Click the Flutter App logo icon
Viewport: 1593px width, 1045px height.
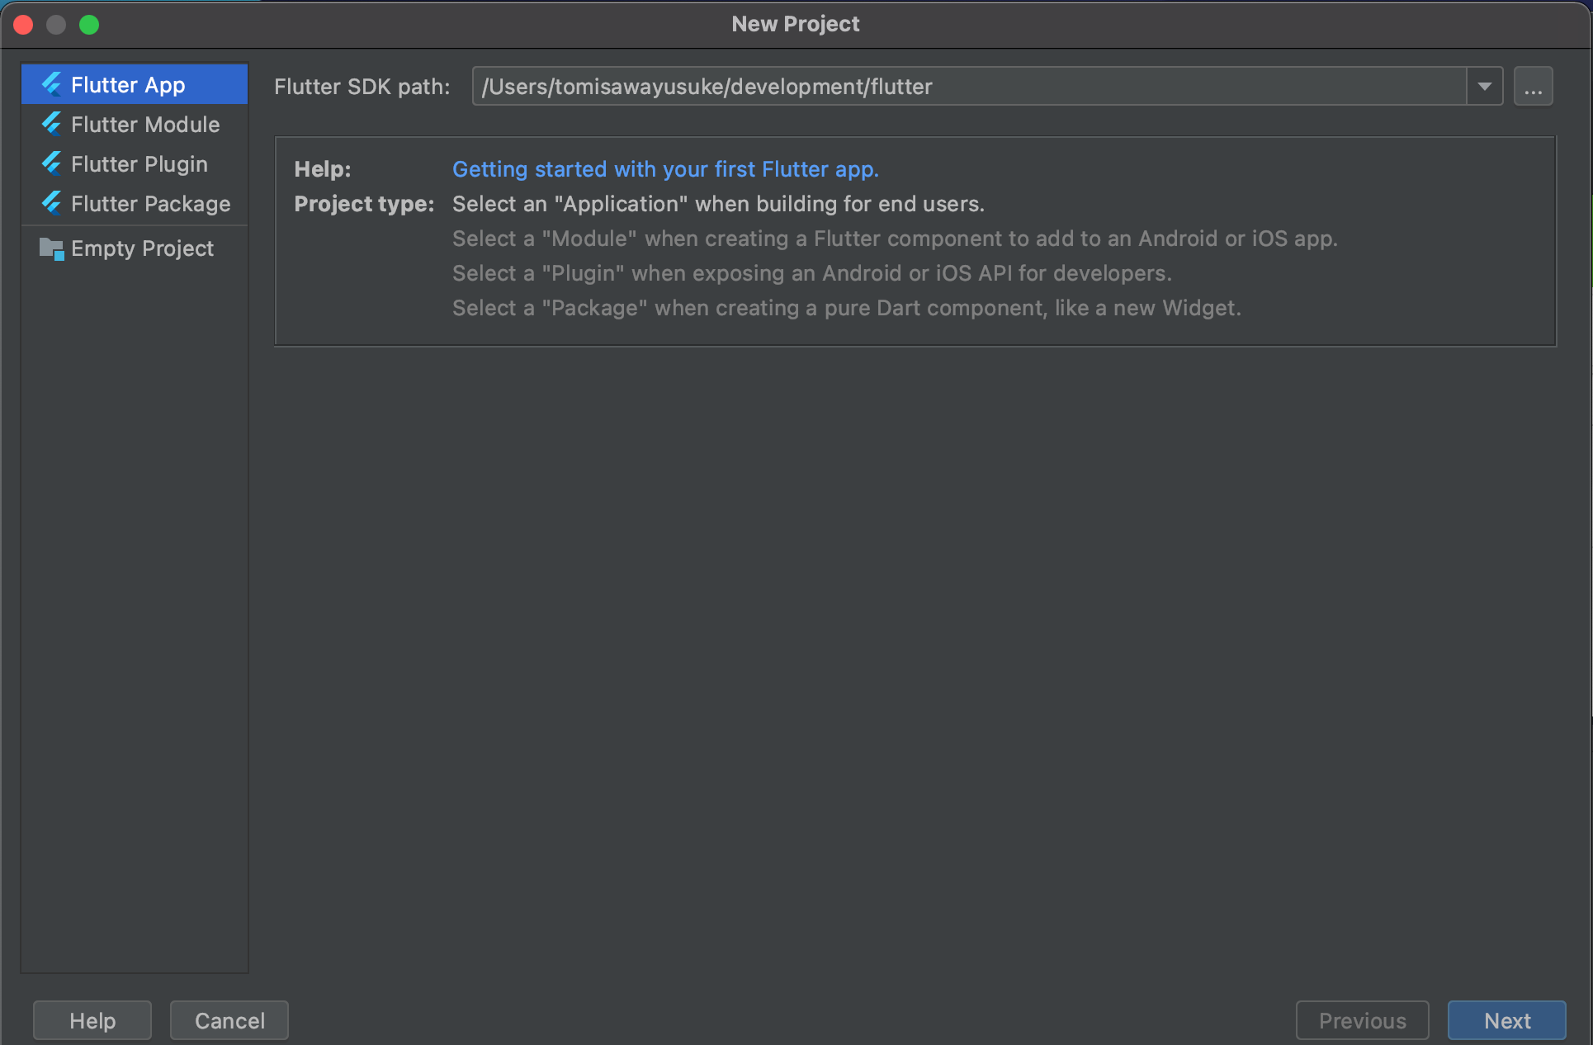[x=52, y=84]
